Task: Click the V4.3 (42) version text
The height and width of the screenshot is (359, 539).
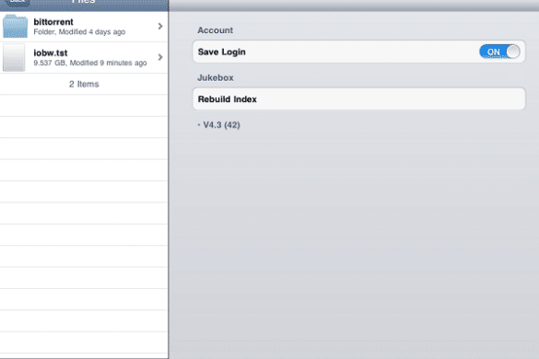Action: click(221, 125)
